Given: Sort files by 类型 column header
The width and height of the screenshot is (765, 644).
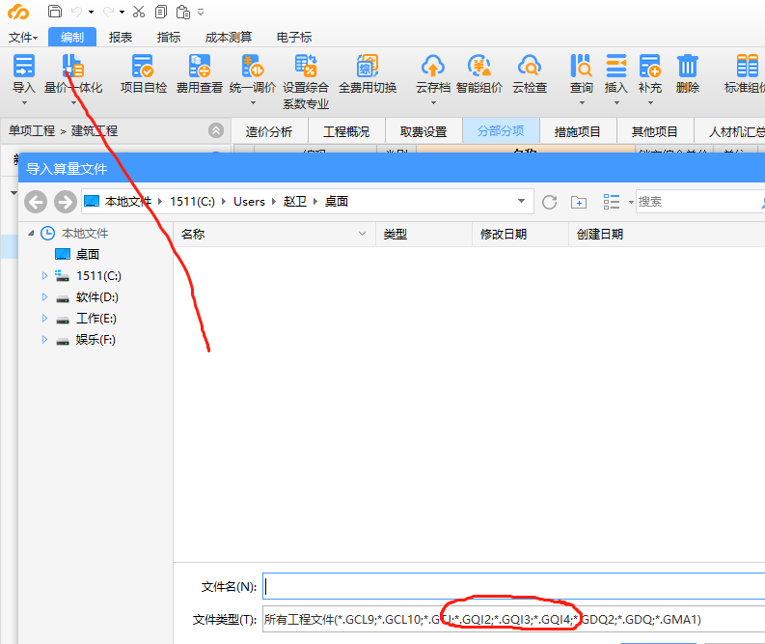Looking at the screenshot, I should pos(423,234).
